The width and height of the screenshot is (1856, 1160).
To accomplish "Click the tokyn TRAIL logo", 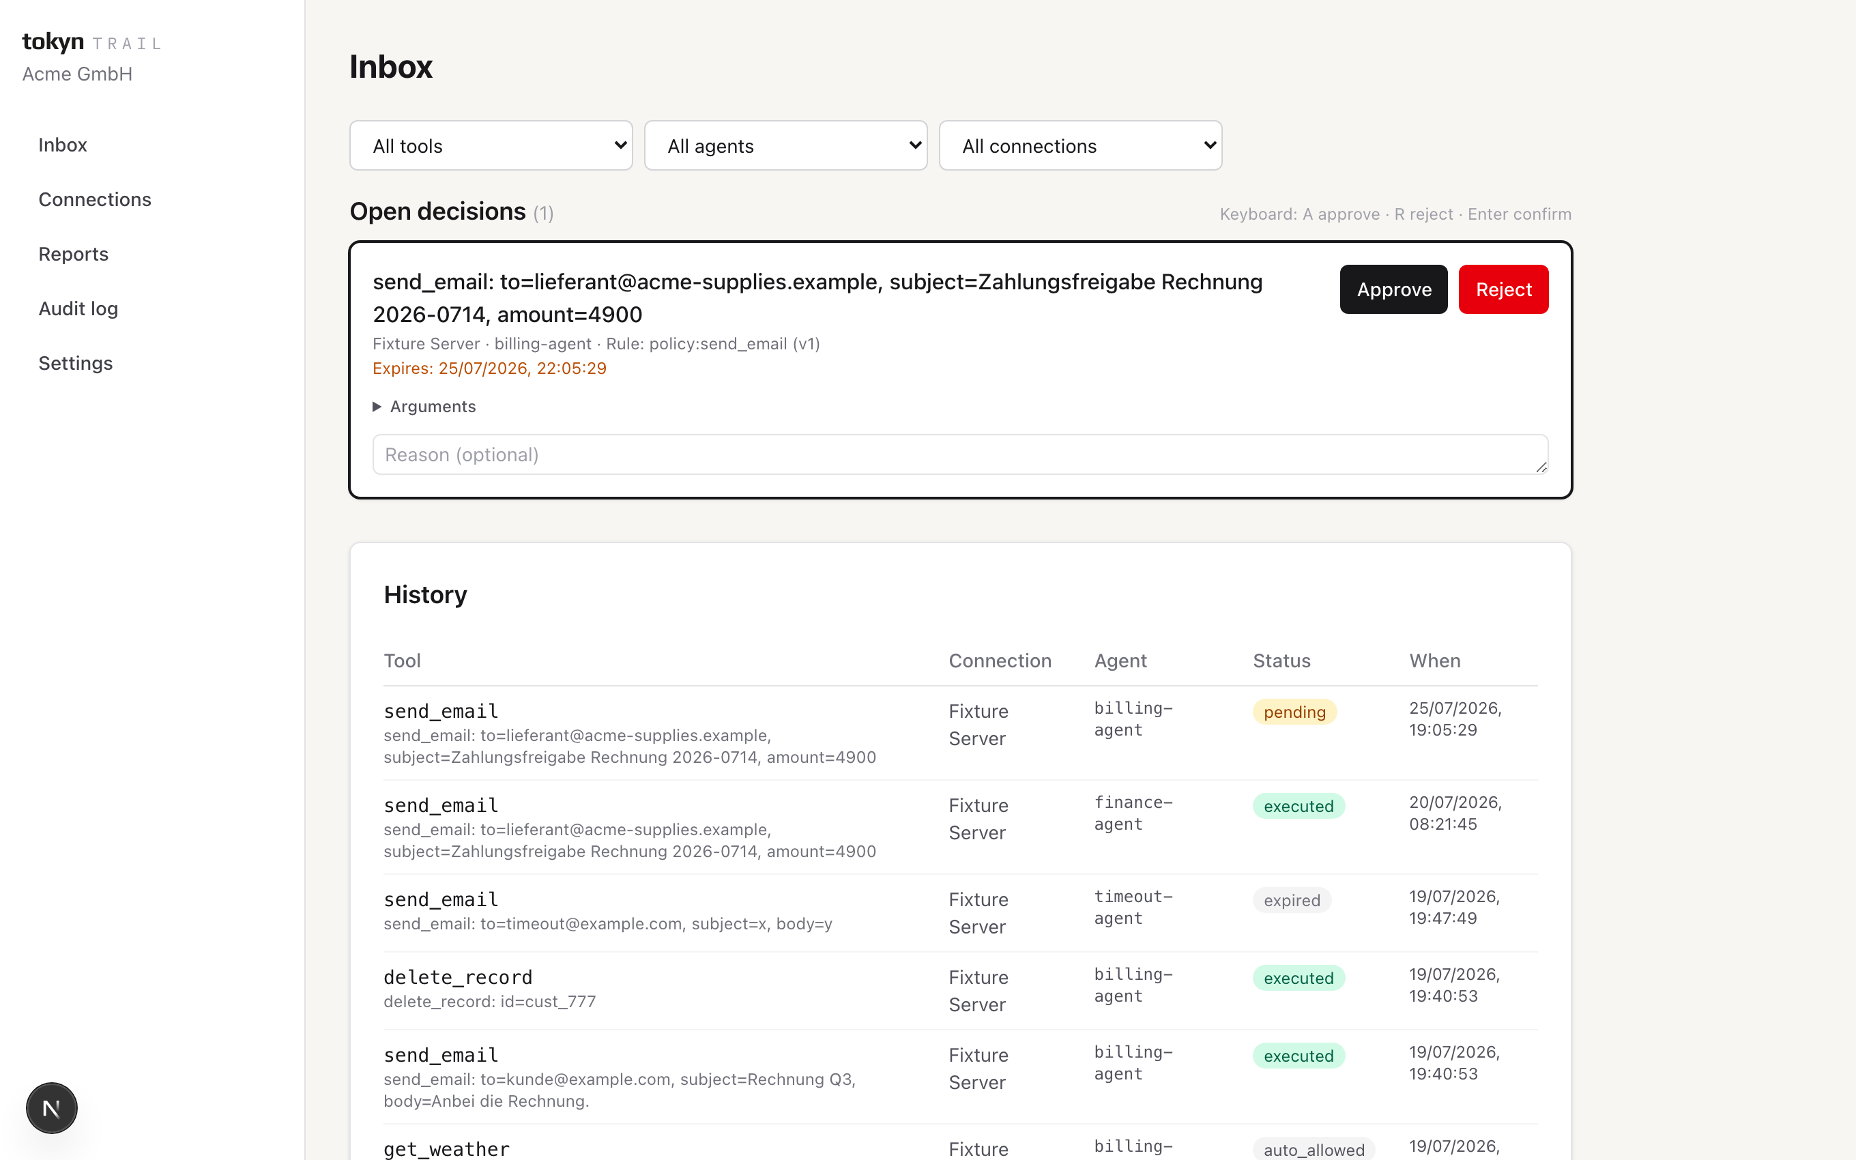I will coord(92,42).
